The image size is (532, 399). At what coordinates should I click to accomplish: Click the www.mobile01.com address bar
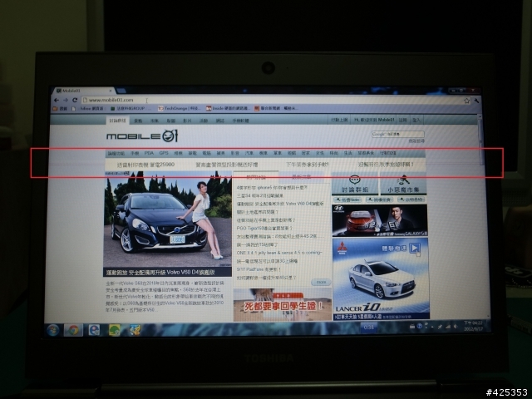[x=275, y=100]
